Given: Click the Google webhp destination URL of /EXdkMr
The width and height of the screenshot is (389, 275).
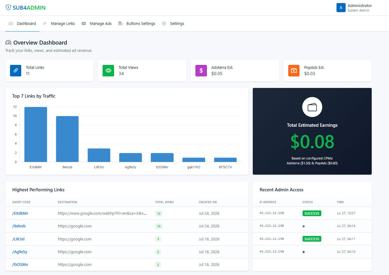Looking at the screenshot, I should 102,213.
